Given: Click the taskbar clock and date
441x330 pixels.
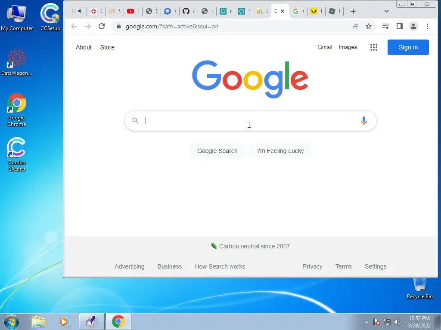Looking at the screenshot, I should pos(419,322).
